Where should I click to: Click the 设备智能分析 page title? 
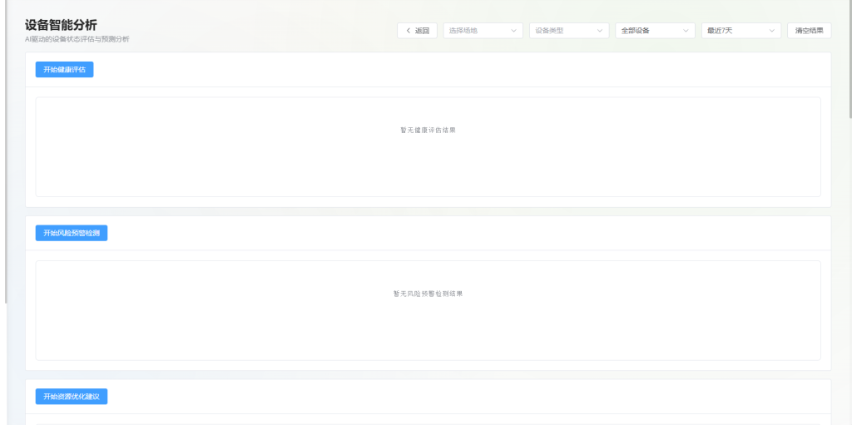[61, 25]
